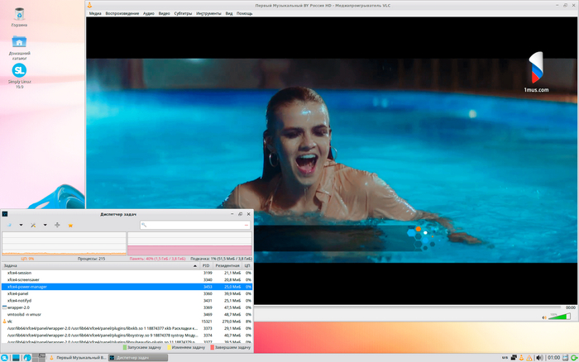
Task: Mute audio via VLC speaker icon
Action: 543,316
